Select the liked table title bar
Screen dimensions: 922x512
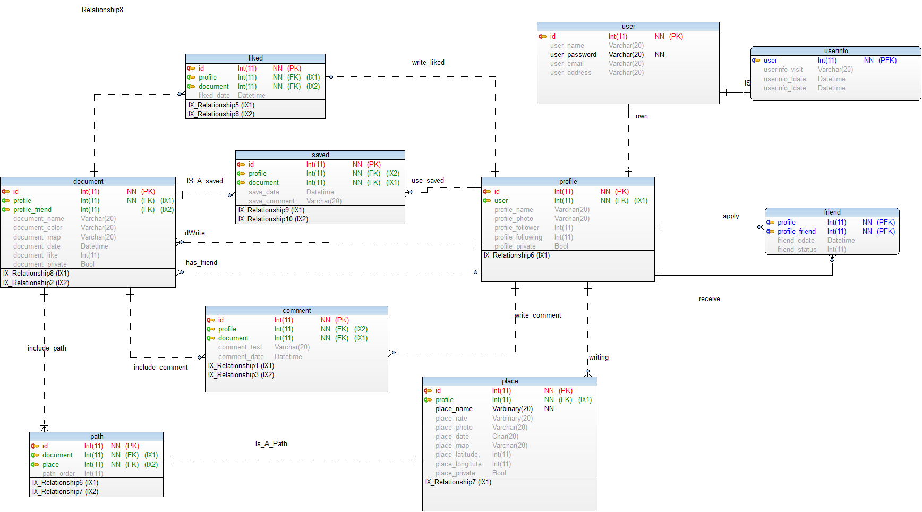(x=255, y=58)
